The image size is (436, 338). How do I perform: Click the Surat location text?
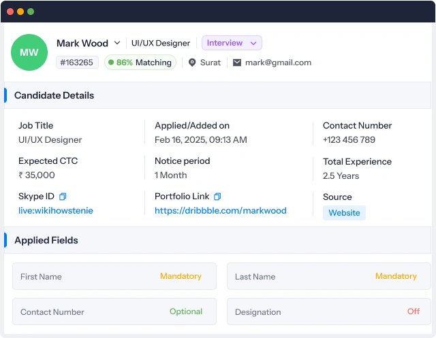coord(211,63)
